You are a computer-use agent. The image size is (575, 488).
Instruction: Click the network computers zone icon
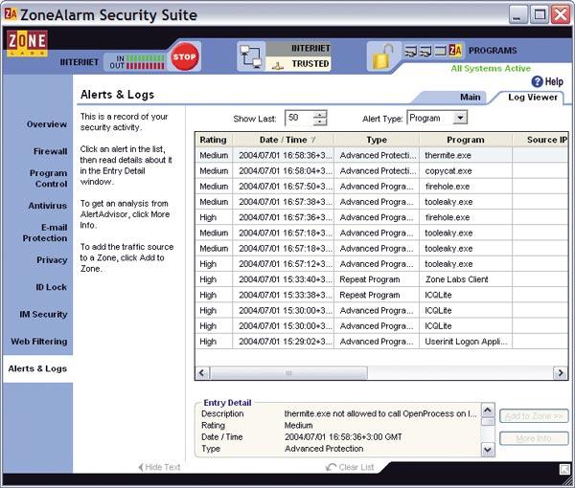pos(251,57)
